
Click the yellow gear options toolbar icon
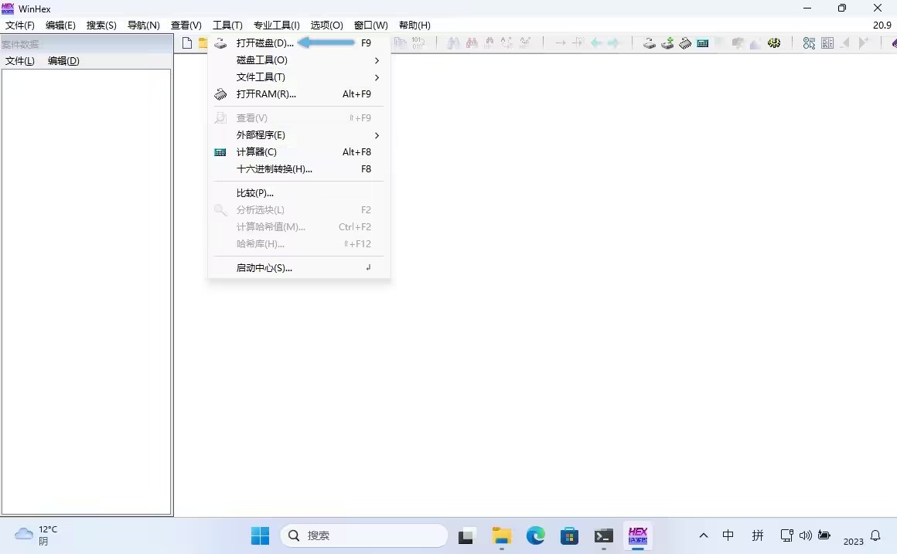(x=774, y=42)
